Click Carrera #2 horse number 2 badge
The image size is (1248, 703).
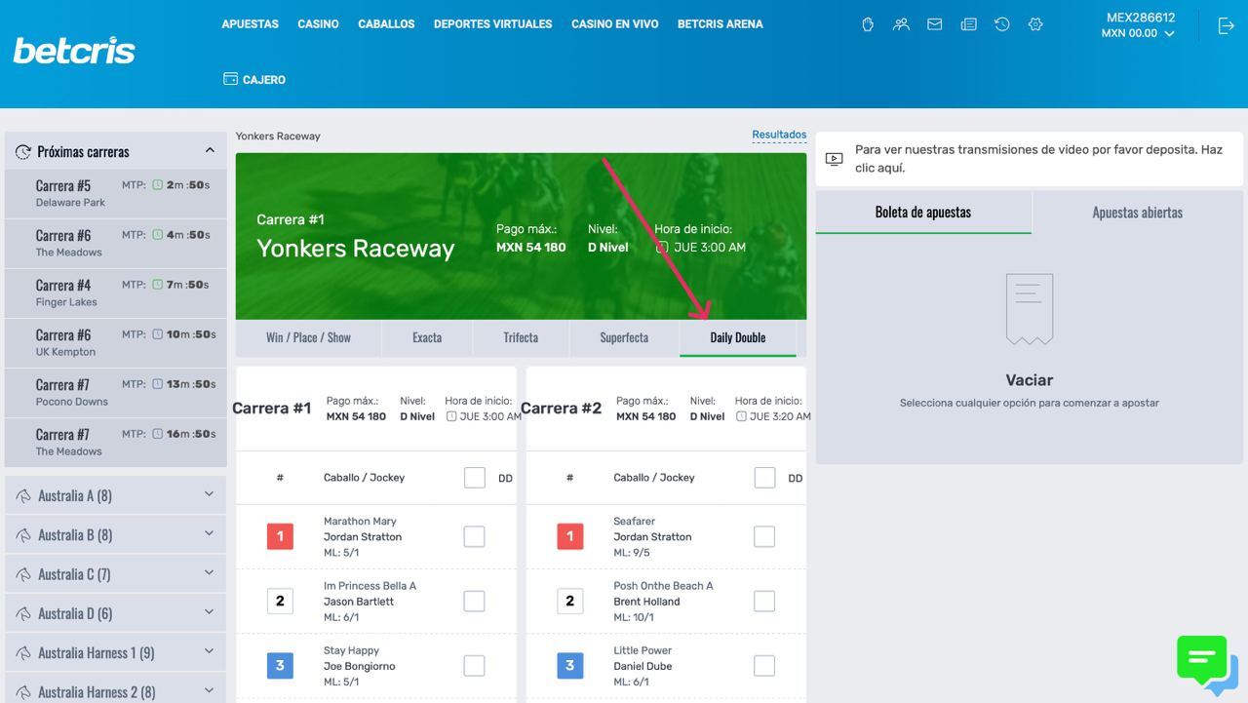click(570, 602)
